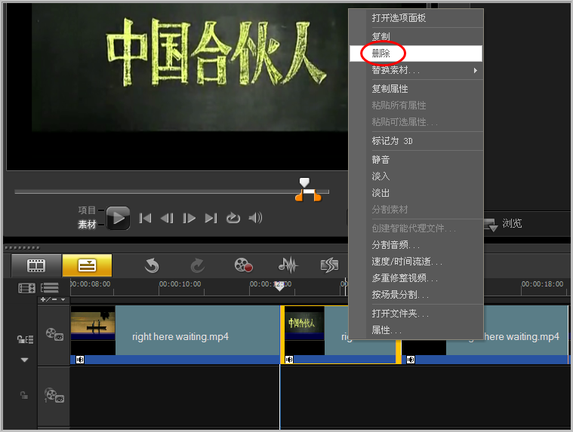The height and width of the screenshot is (432, 573).
Task: Open the Record/Capture option
Action: pos(243,265)
